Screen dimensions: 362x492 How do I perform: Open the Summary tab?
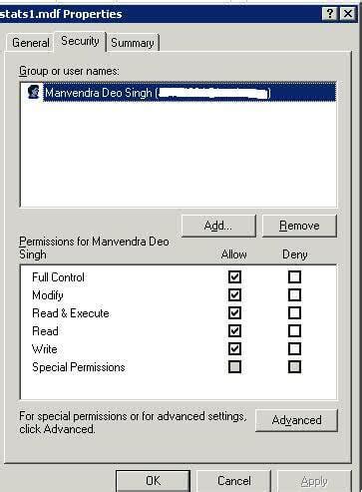tap(133, 43)
